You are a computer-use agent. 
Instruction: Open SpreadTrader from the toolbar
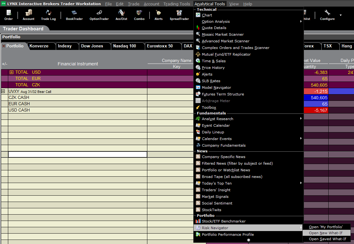[179, 15]
